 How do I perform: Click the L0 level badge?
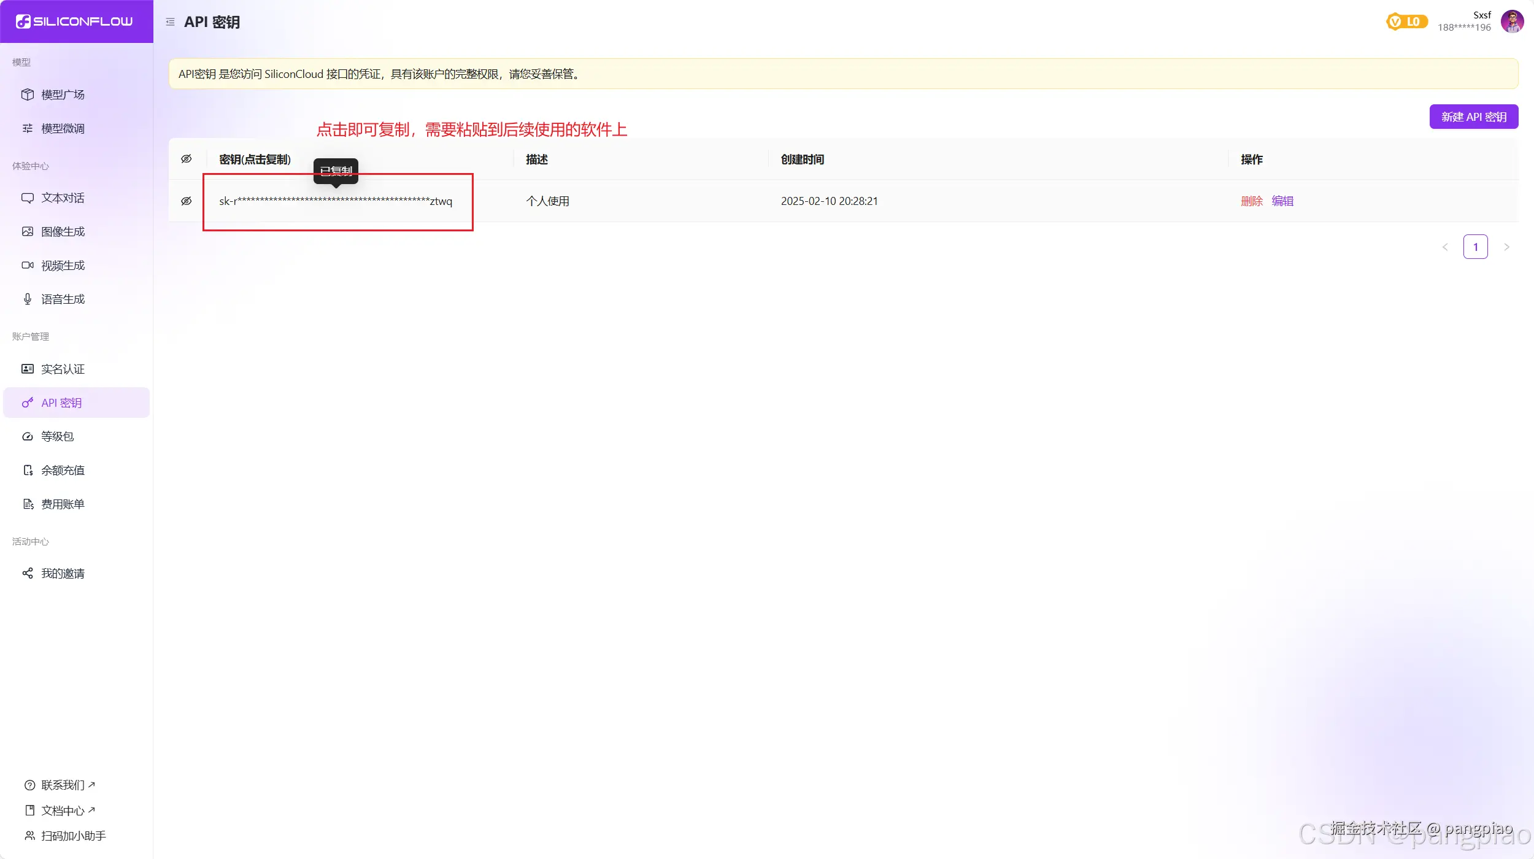coord(1406,22)
